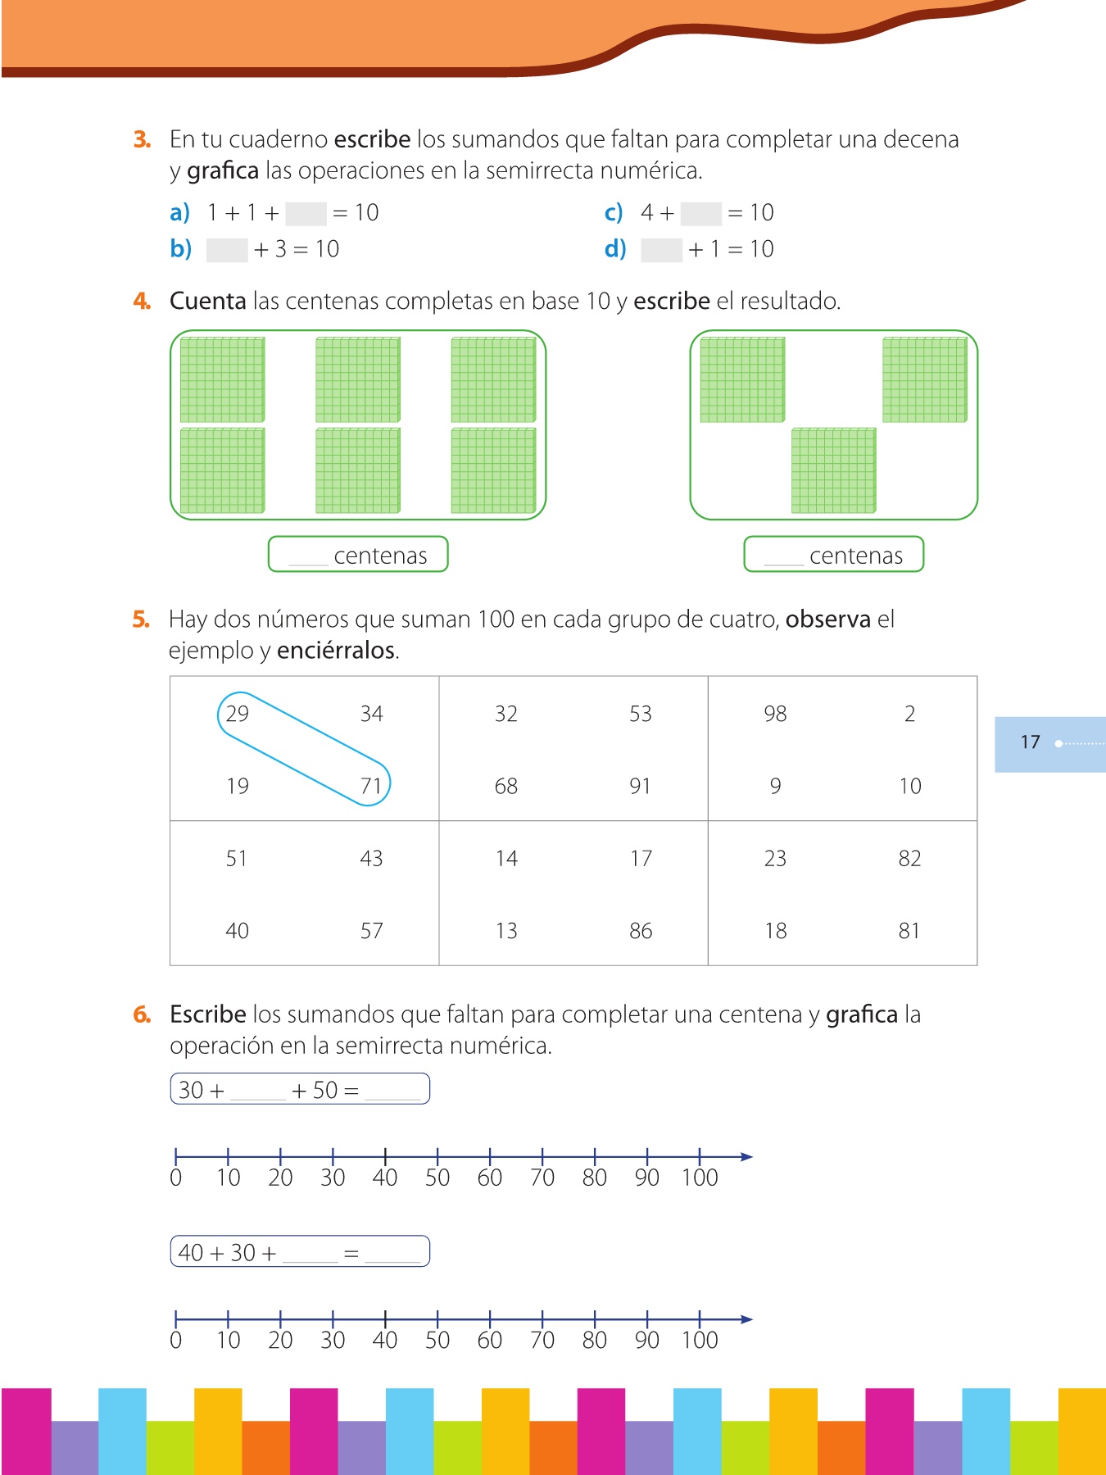
Task: Click the middle blank in "30 + __ + 50"
Action: tap(258, 1091)
